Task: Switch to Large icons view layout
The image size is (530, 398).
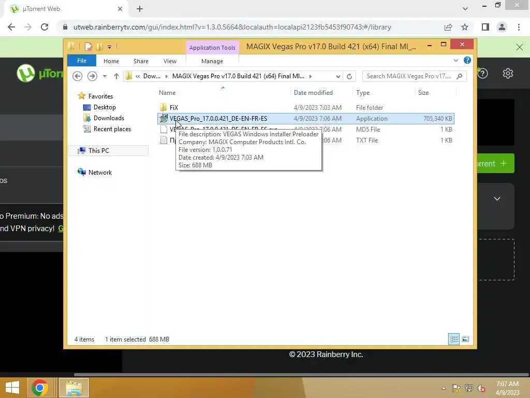Action: [x=465, y=339]
